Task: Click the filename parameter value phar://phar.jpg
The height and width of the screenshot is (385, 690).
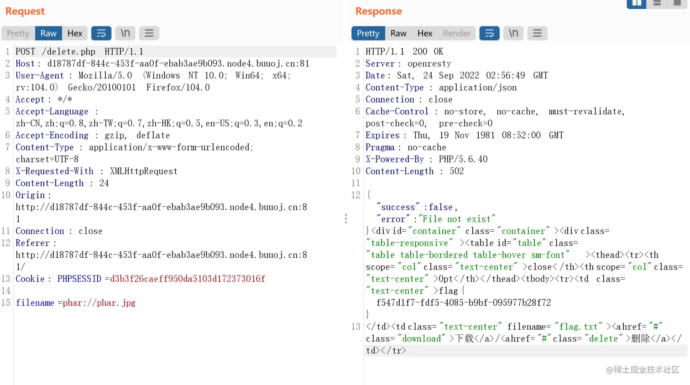Action: tap(99, 303)
